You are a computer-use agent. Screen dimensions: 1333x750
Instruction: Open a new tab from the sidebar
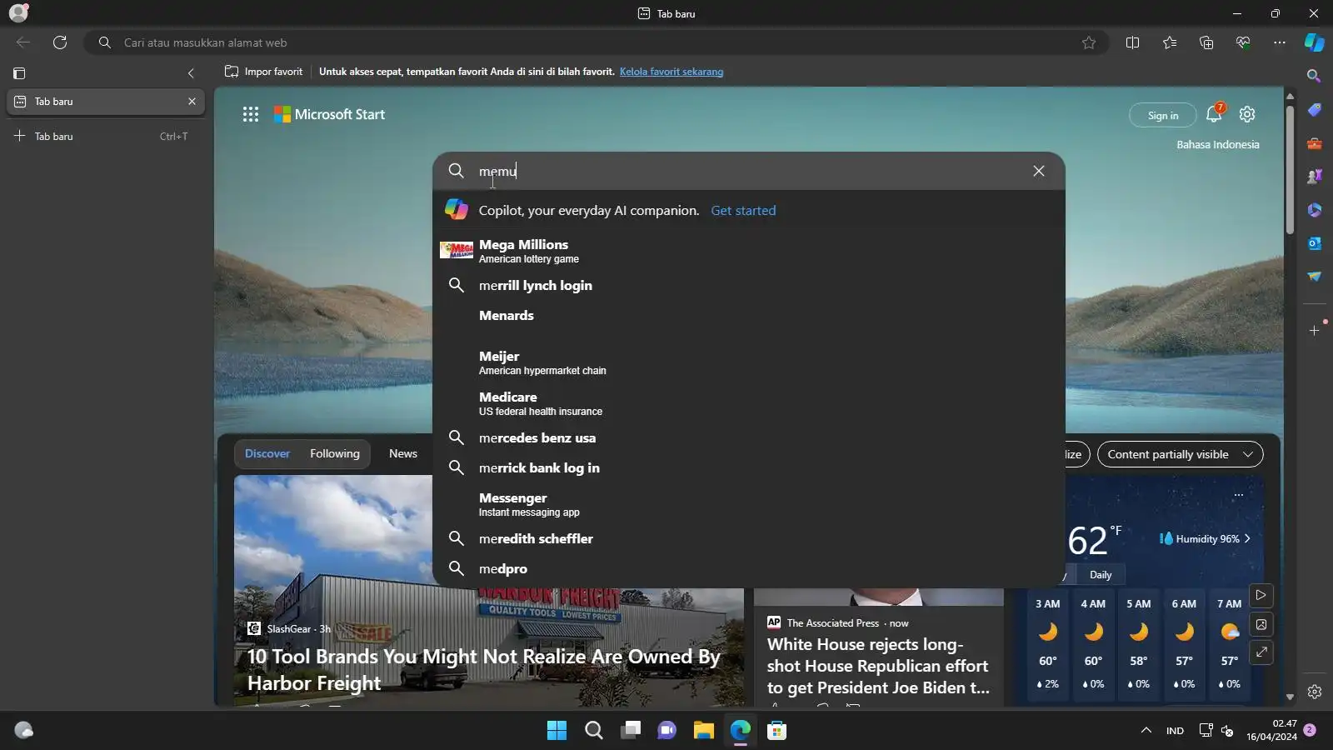click(x=105, y=136)
